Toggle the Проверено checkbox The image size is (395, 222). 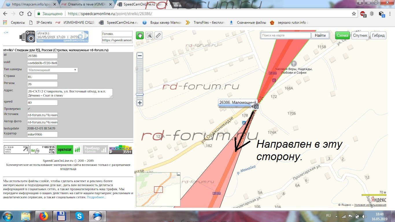pyautogui.click(x=29, y=109)
